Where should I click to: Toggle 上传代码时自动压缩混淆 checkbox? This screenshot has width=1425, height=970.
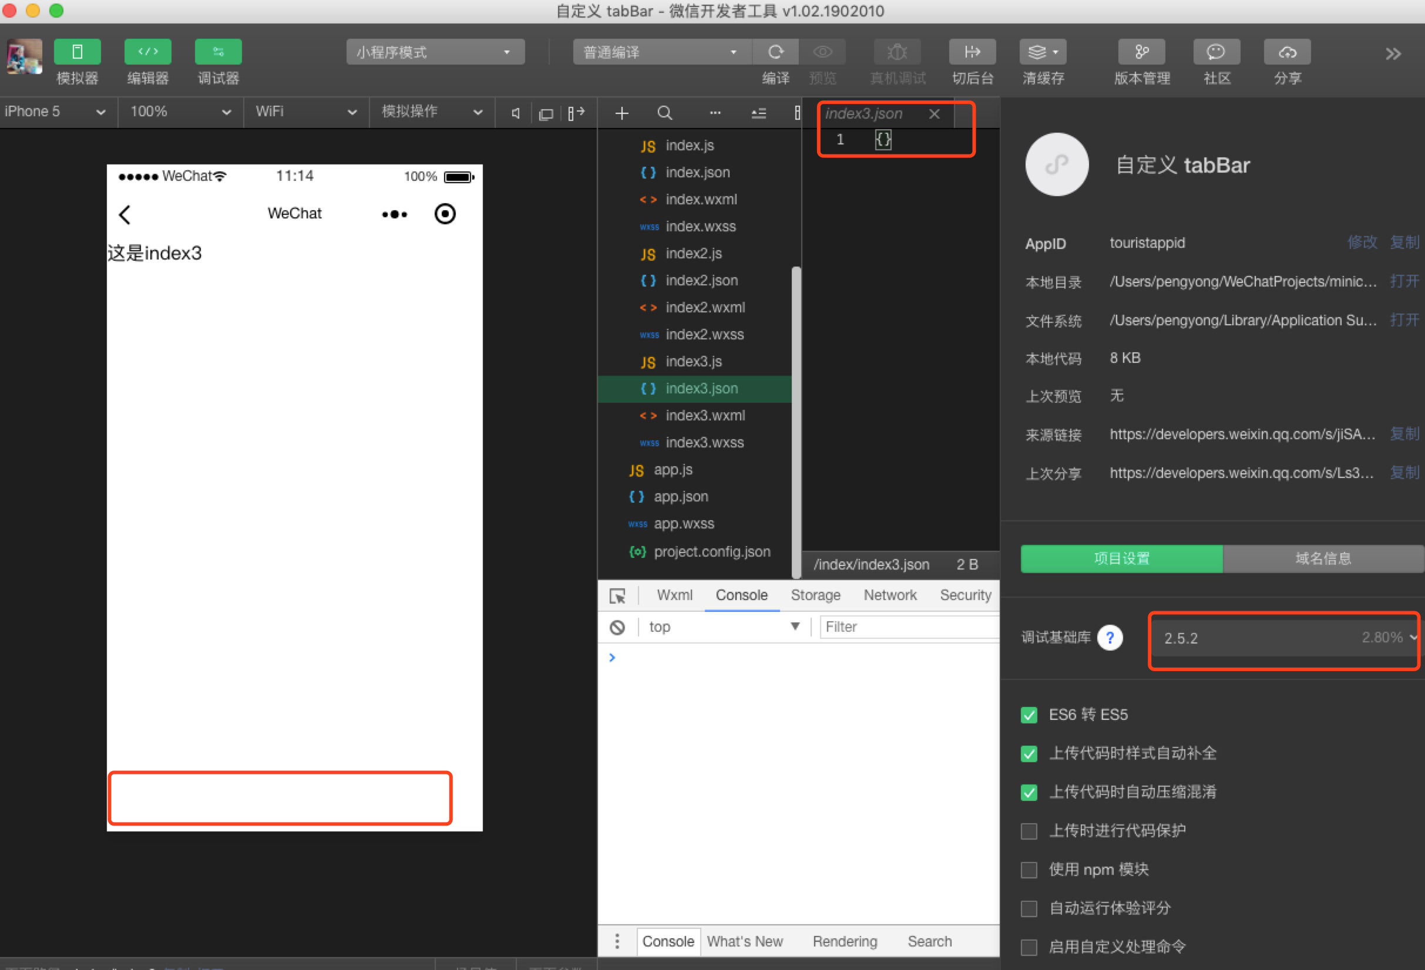pos(1029,792)
